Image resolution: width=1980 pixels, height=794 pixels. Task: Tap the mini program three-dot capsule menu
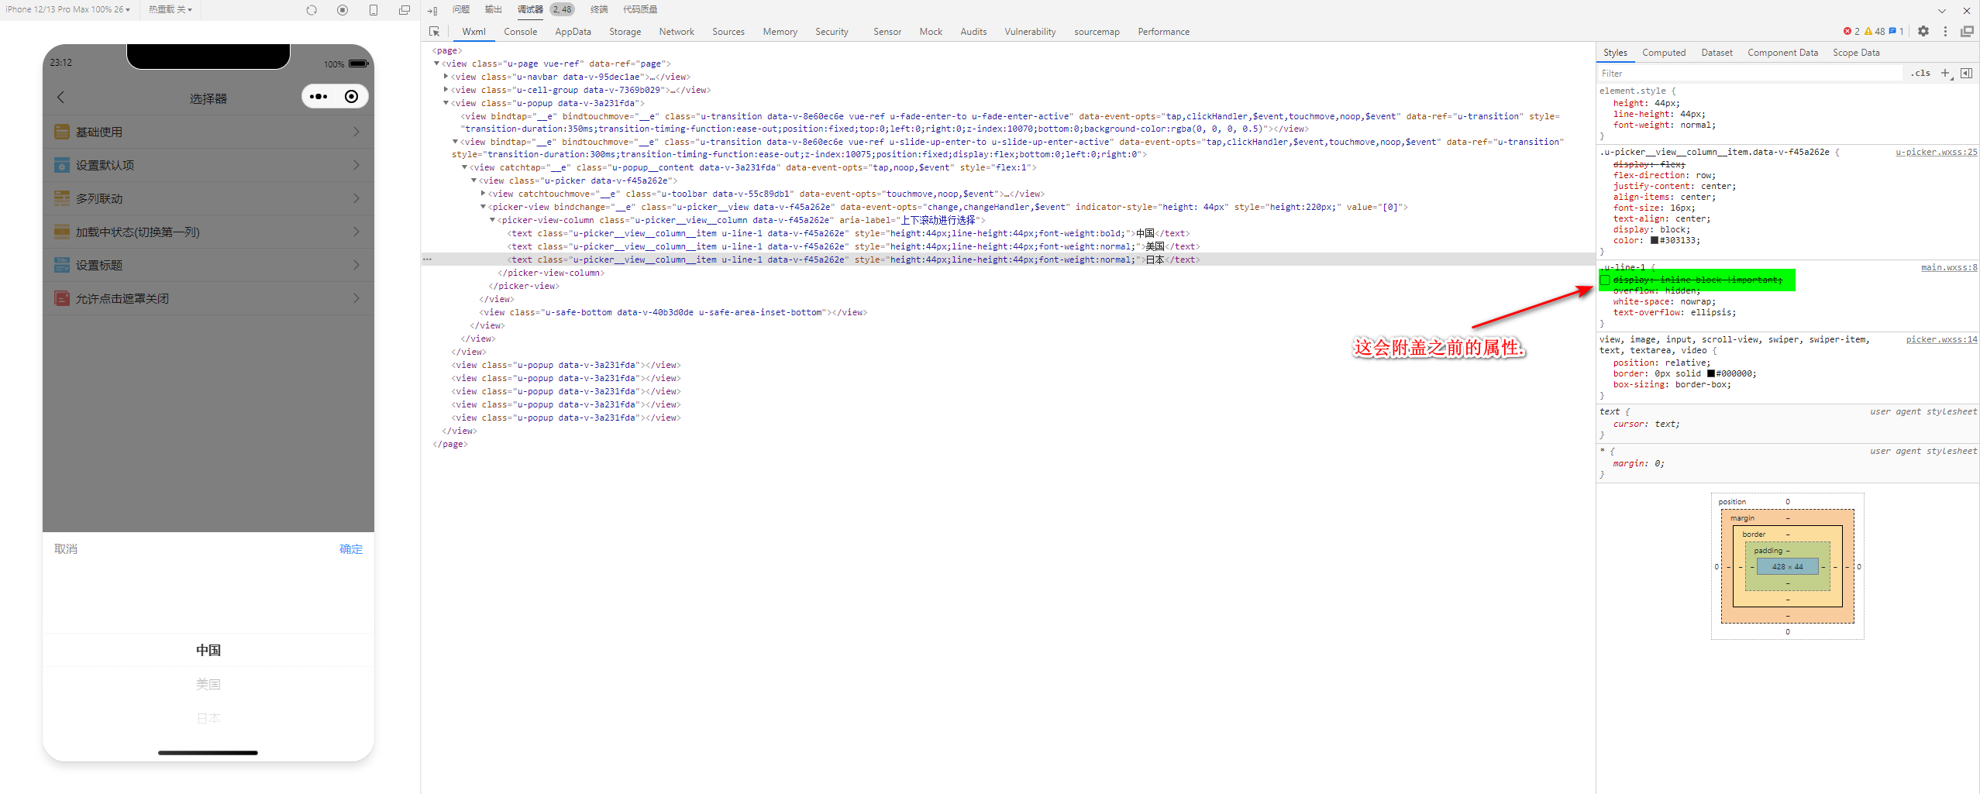pyautogui.click(x=319, y=97)
